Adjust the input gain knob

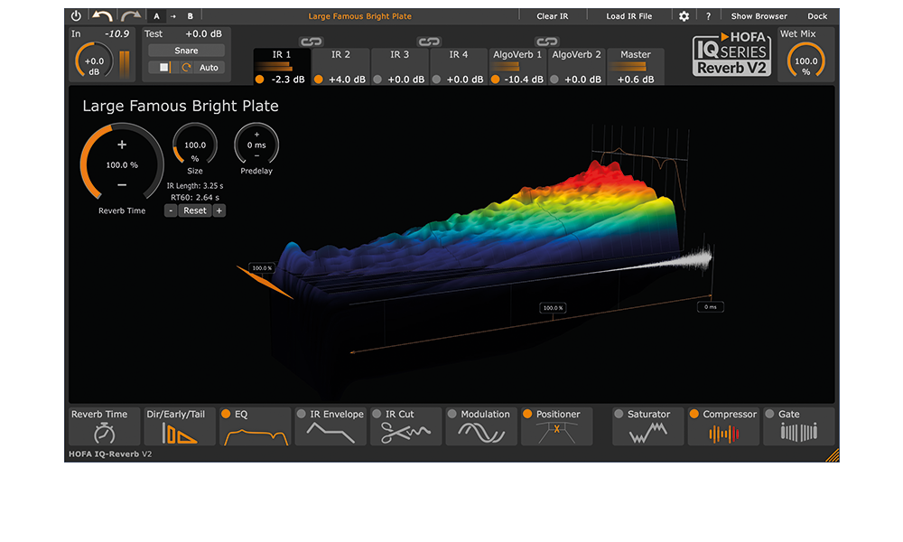point(94,61)
